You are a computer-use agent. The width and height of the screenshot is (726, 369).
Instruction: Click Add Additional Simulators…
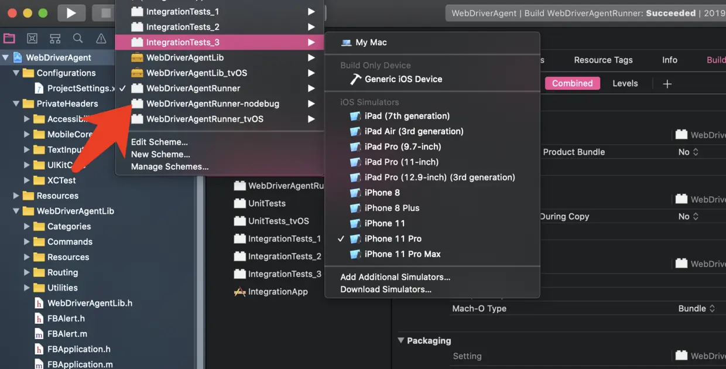(395, 277)
